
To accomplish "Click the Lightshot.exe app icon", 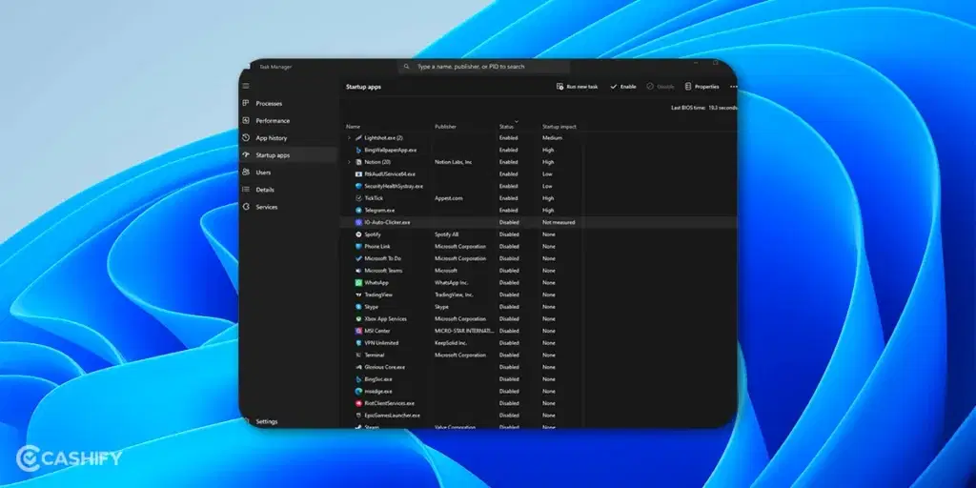I will [358, 137].
